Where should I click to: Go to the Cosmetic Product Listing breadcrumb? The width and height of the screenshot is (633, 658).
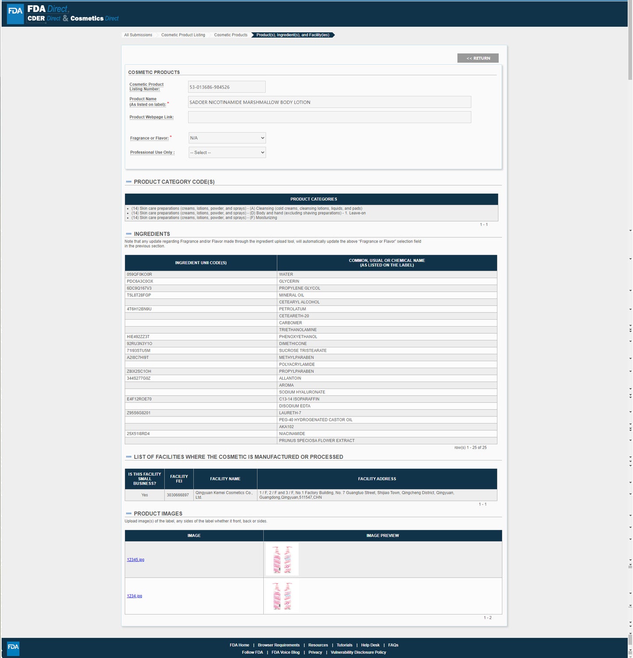point(183,35)
